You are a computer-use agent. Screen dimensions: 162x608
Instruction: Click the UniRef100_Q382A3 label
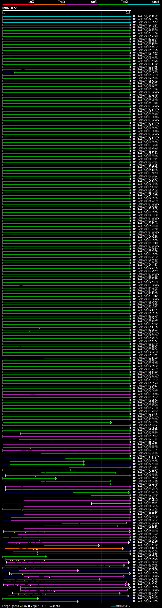click(145, 498)
